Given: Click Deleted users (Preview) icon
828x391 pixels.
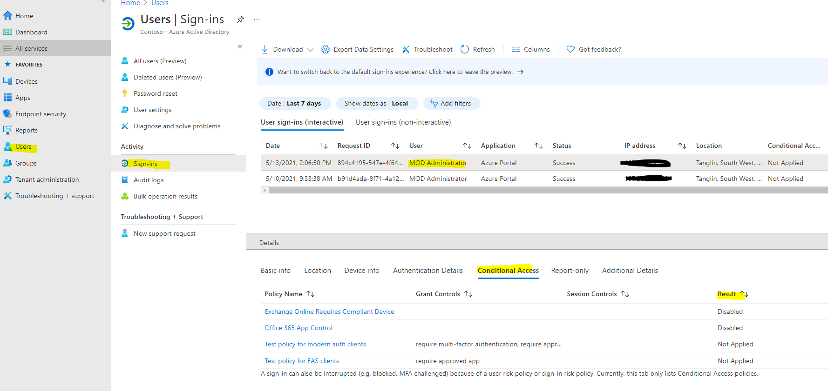Looking at the screenshot, I should pyautogui.click(x=125, y=77).
